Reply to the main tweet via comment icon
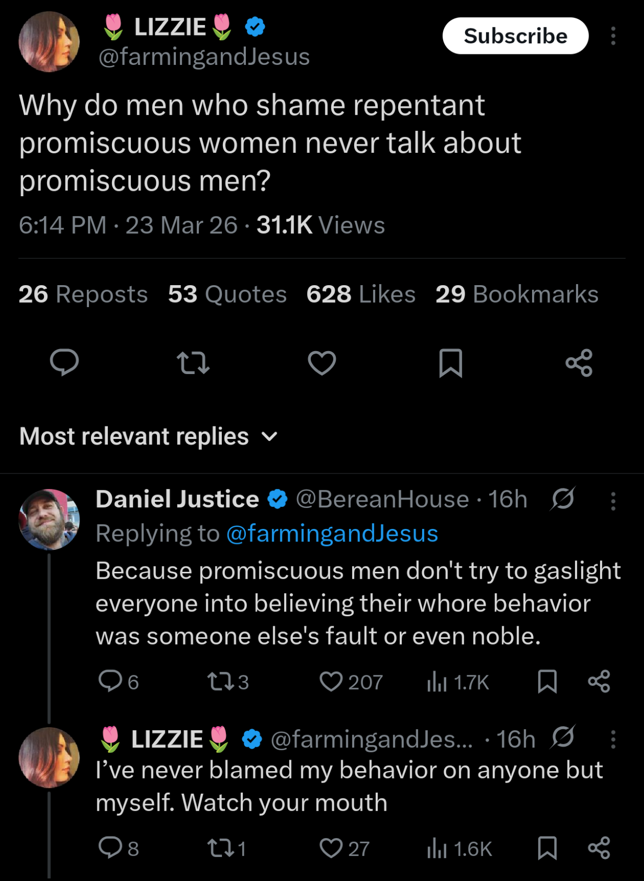This screenshot has width=644, height=881. [x=64, y=363]
